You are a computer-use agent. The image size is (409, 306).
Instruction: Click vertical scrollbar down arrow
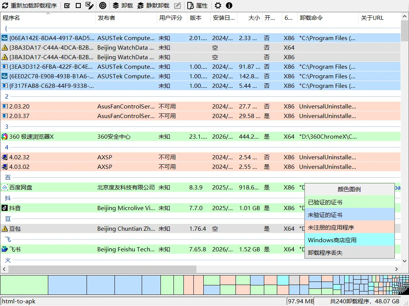pyautogui.click(x=404, y=261)
